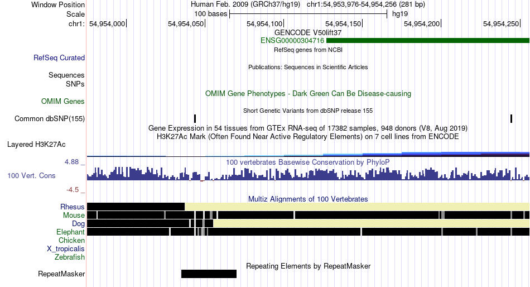The height and width of the screenshot is (287, 530).
Task: Click the 100 Vert. Cons track label
Action: (31, 176)
